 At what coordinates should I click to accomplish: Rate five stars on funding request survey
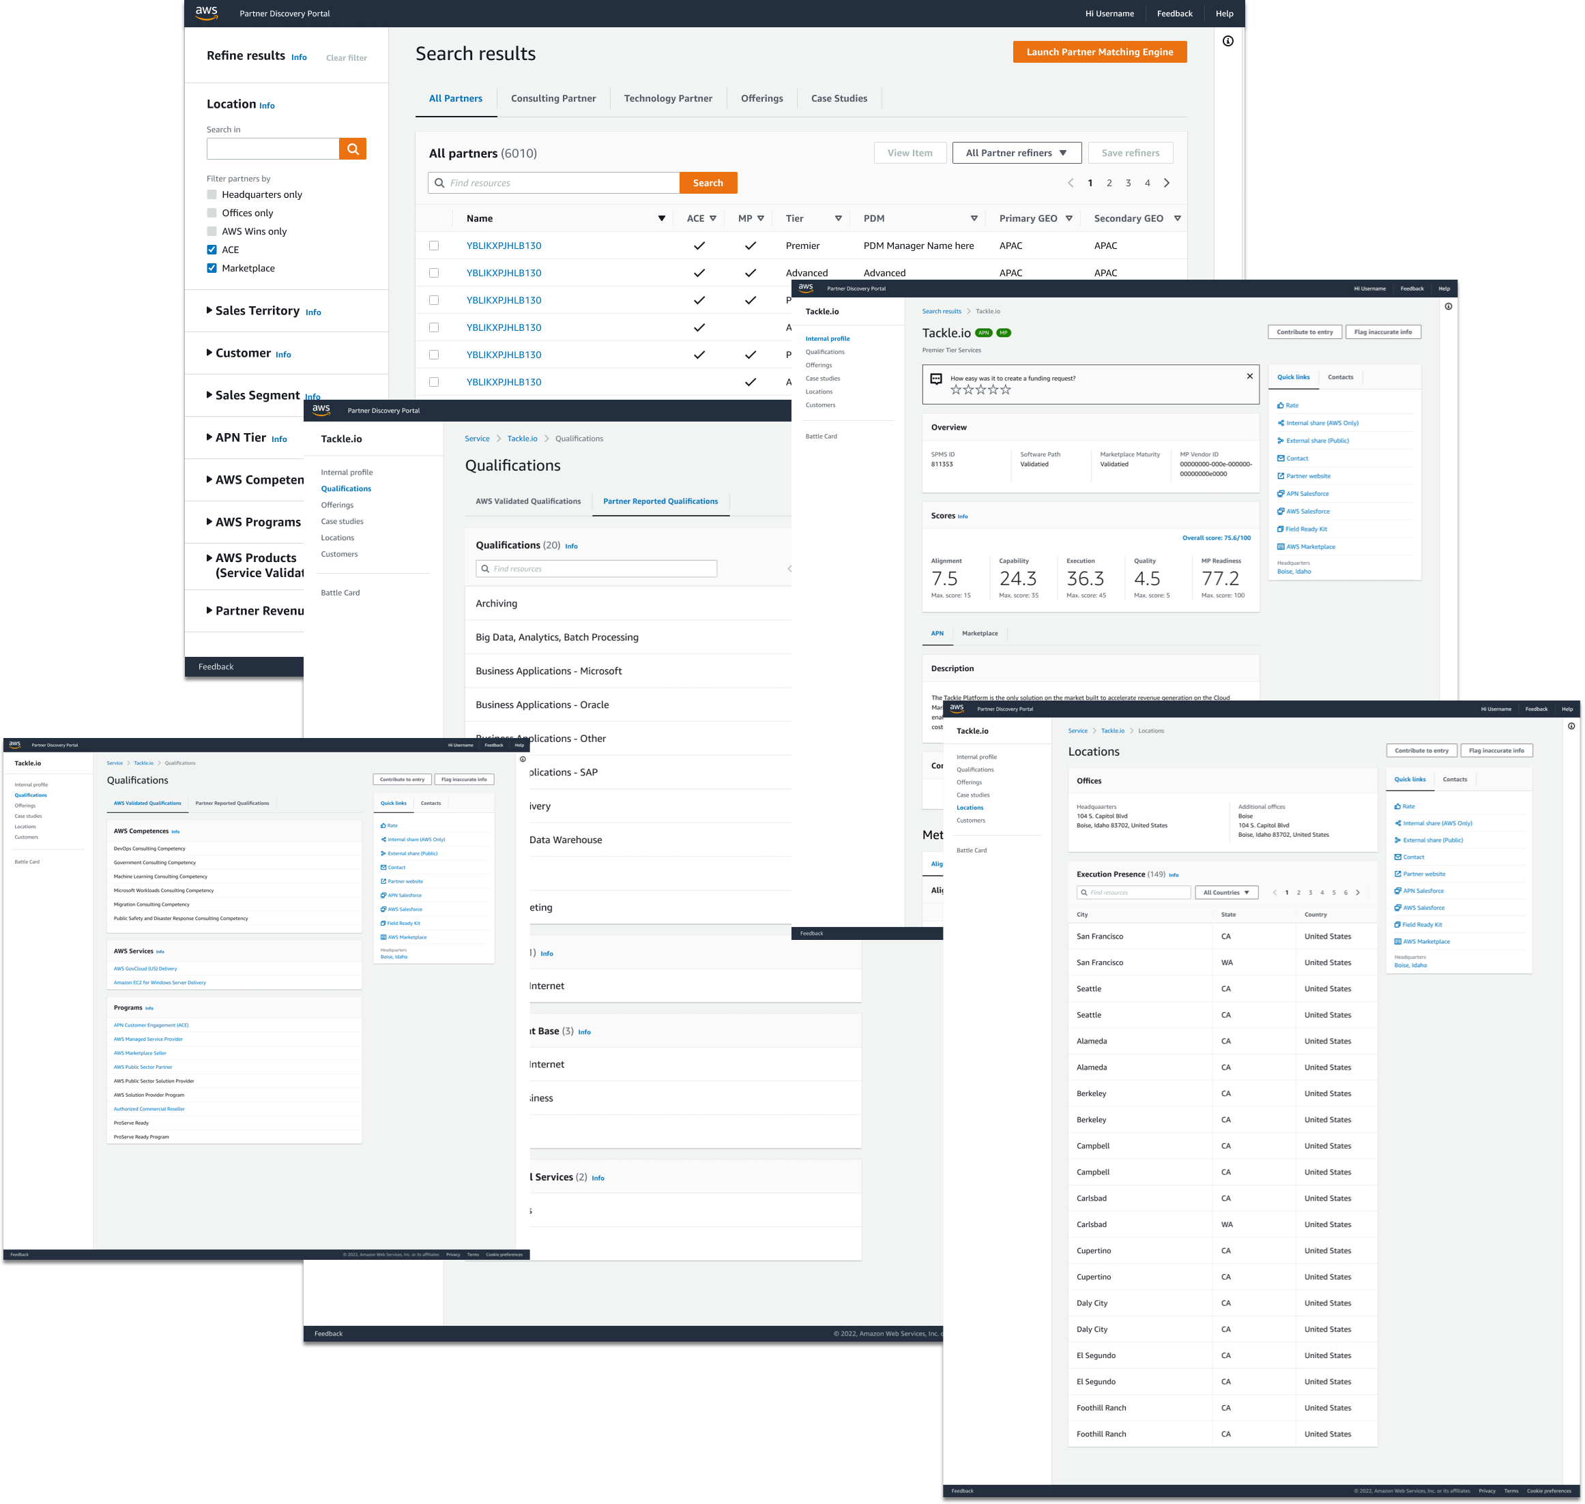tap(1006, 389)
